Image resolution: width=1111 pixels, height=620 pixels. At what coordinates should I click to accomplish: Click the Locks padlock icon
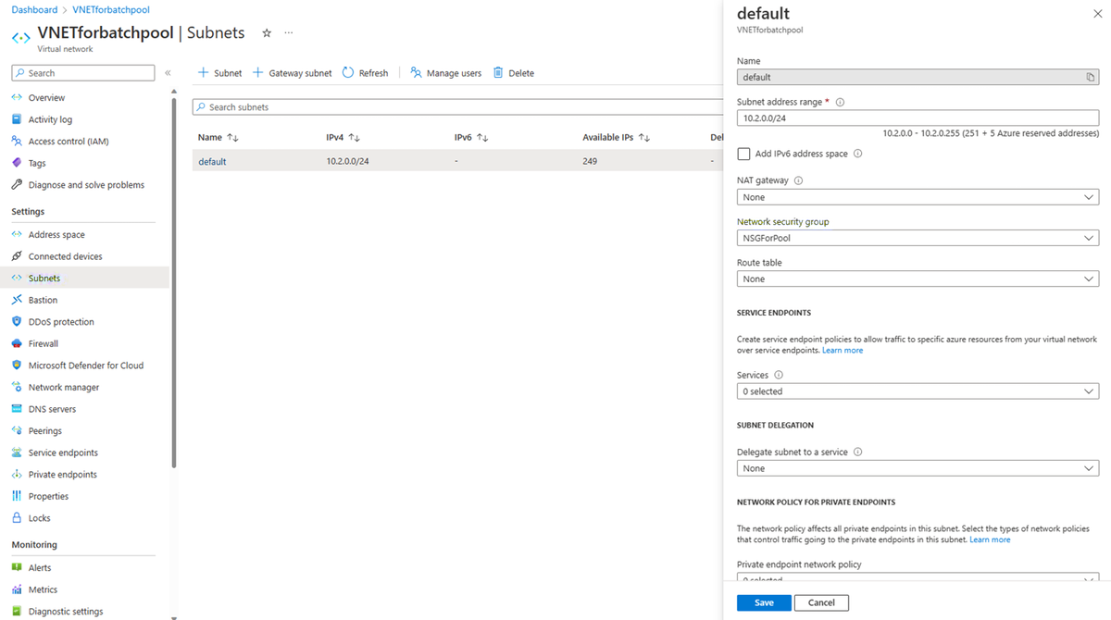17,518
